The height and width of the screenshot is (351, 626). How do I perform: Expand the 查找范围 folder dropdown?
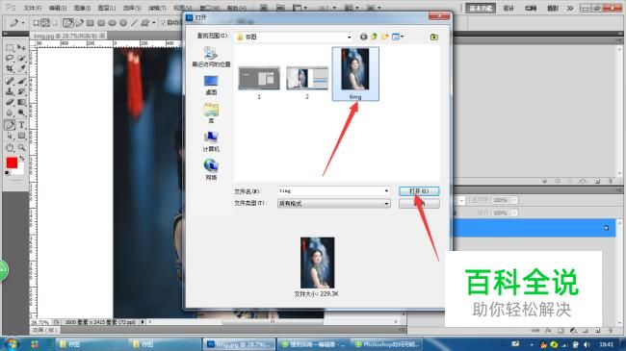click(350, 38)
